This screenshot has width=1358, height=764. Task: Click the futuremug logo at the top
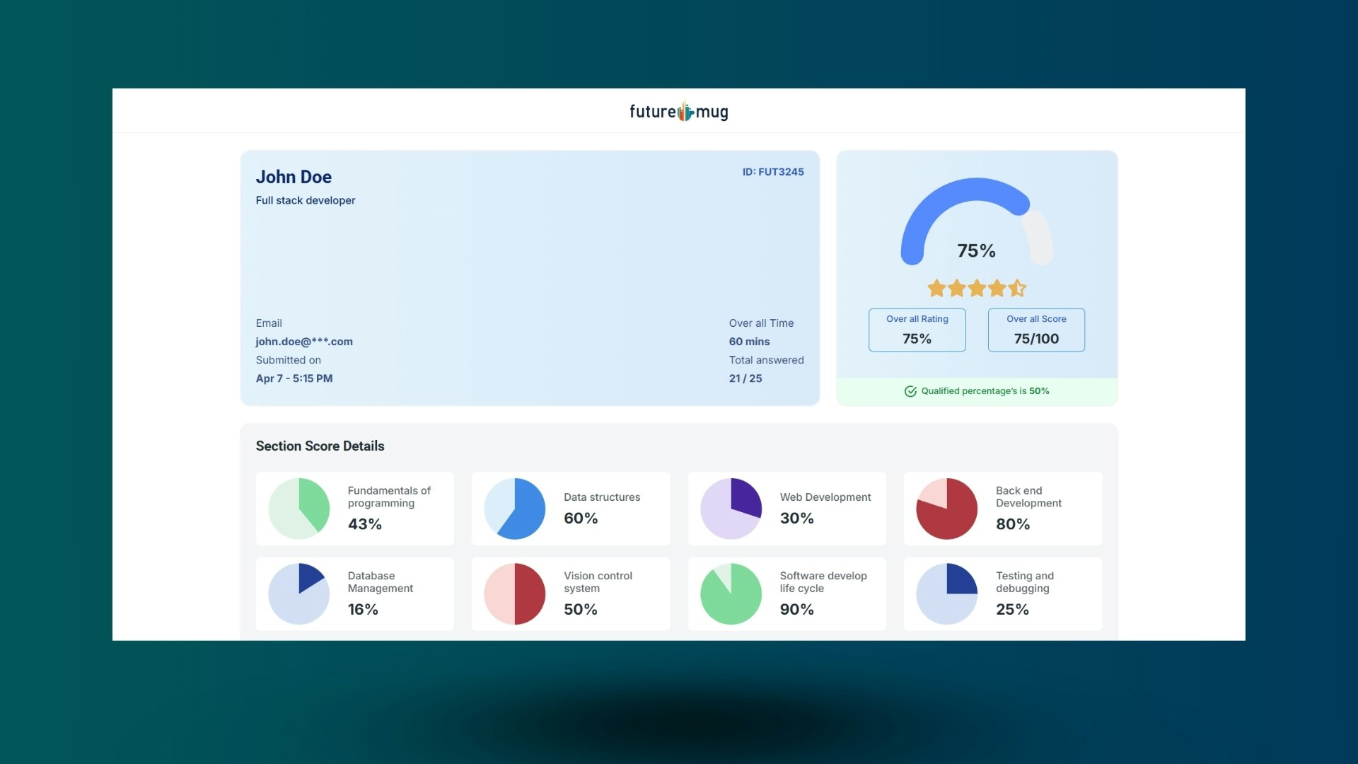click(678, 111)
